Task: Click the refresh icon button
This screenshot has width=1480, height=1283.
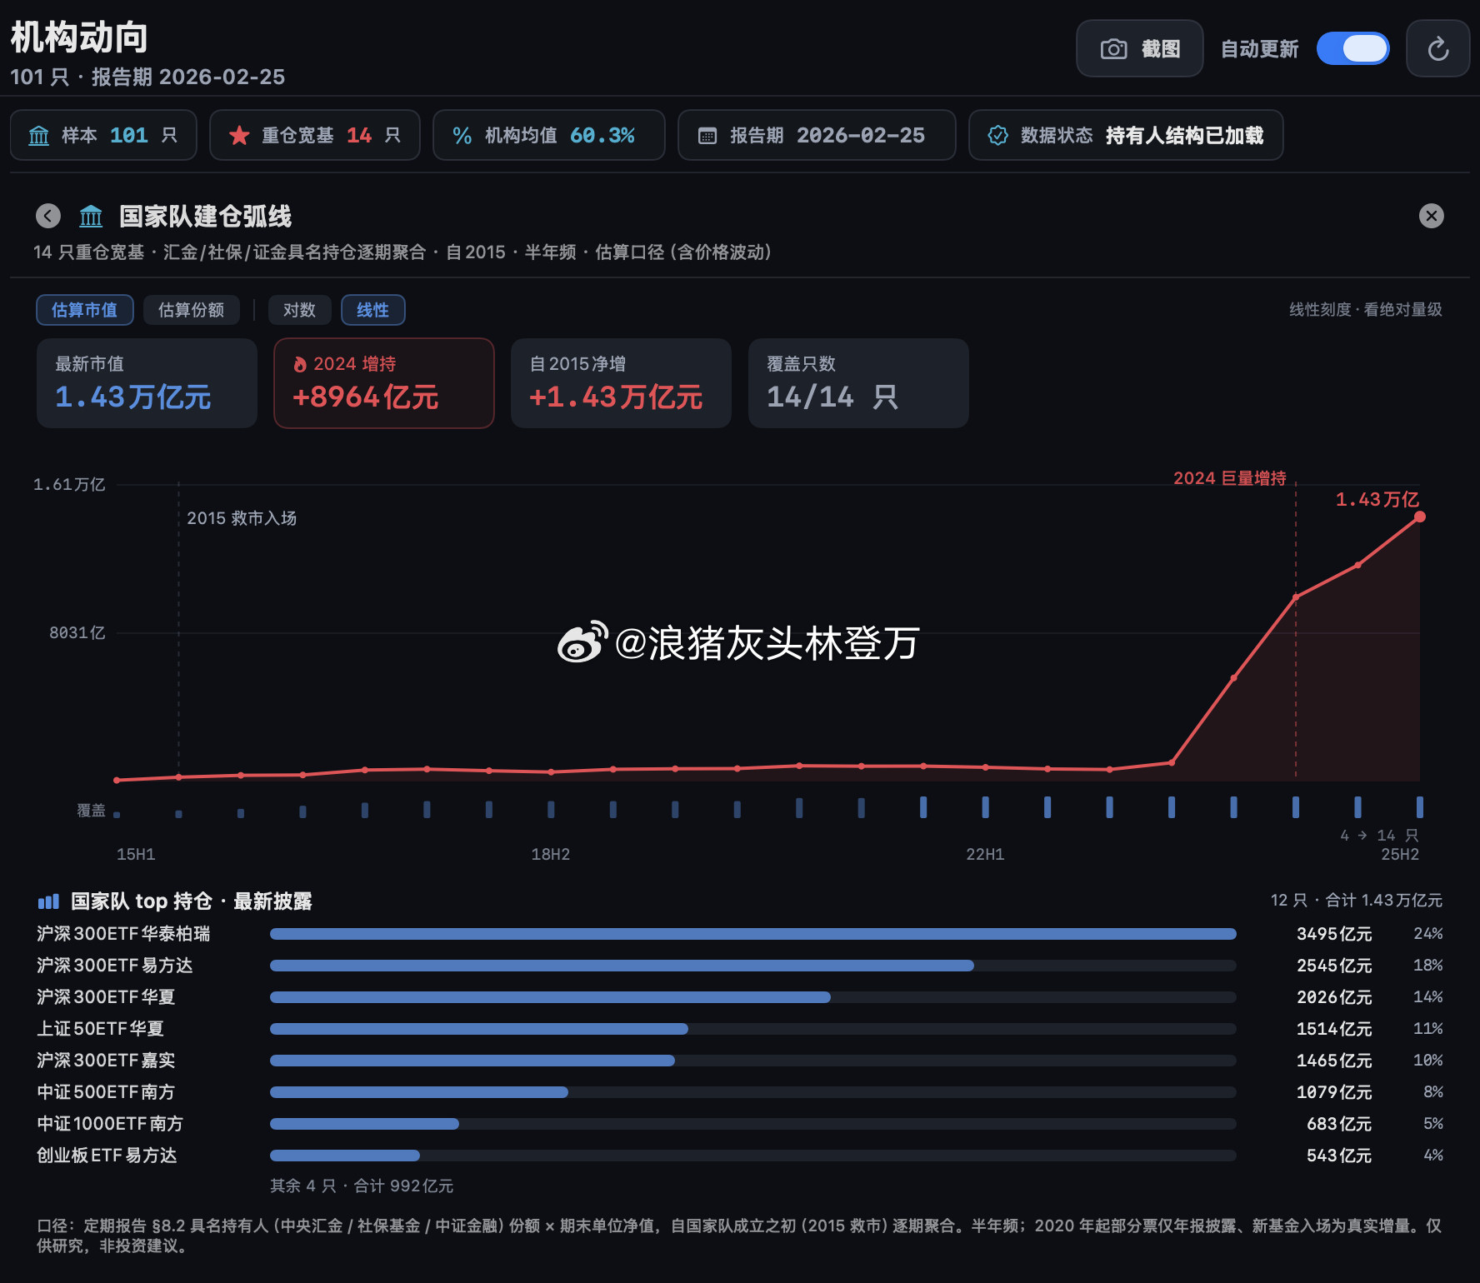Action: click(x=1437, y=49)
